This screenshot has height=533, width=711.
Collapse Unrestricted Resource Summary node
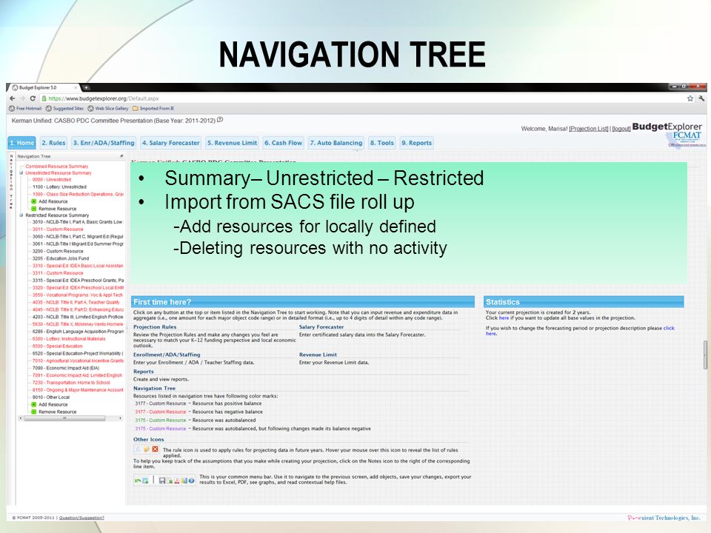pyautogui.click(x=21, y=172)
